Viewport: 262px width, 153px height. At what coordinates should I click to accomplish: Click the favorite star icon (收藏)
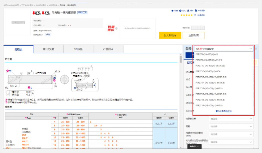coord(173,11)
